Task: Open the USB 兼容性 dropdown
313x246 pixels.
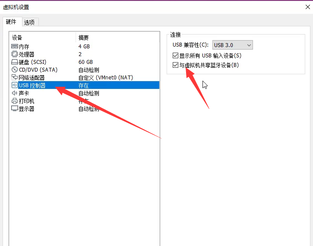Action: pyautogui.click(x=233, y=45)
